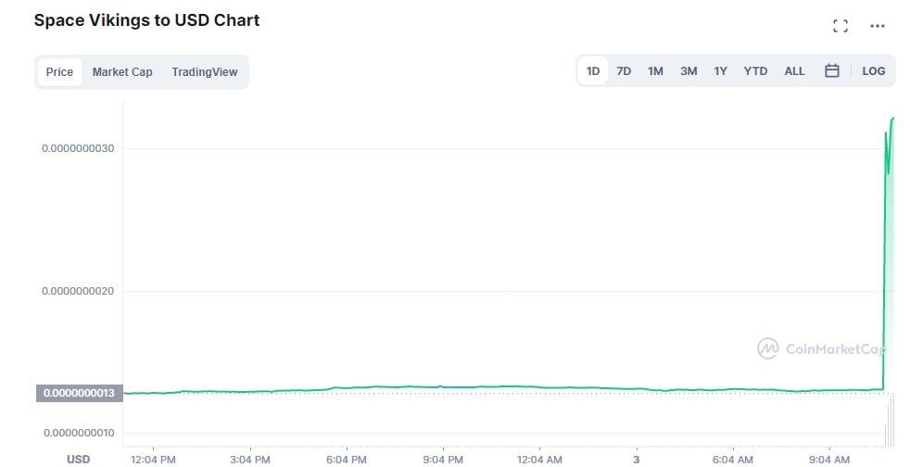This screenshot has height=467, width=910.
Task: Select the ALL time range
Action: tap(794, 70)
